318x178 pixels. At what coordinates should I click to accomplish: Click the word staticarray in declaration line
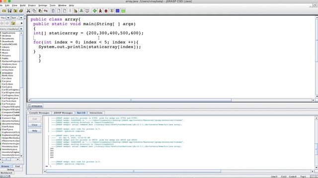coord(64,33)
